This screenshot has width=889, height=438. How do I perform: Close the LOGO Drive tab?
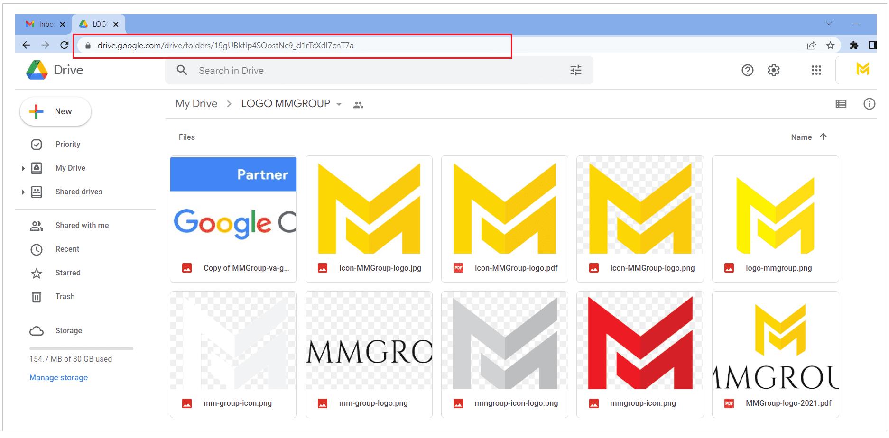coord(116,24)
